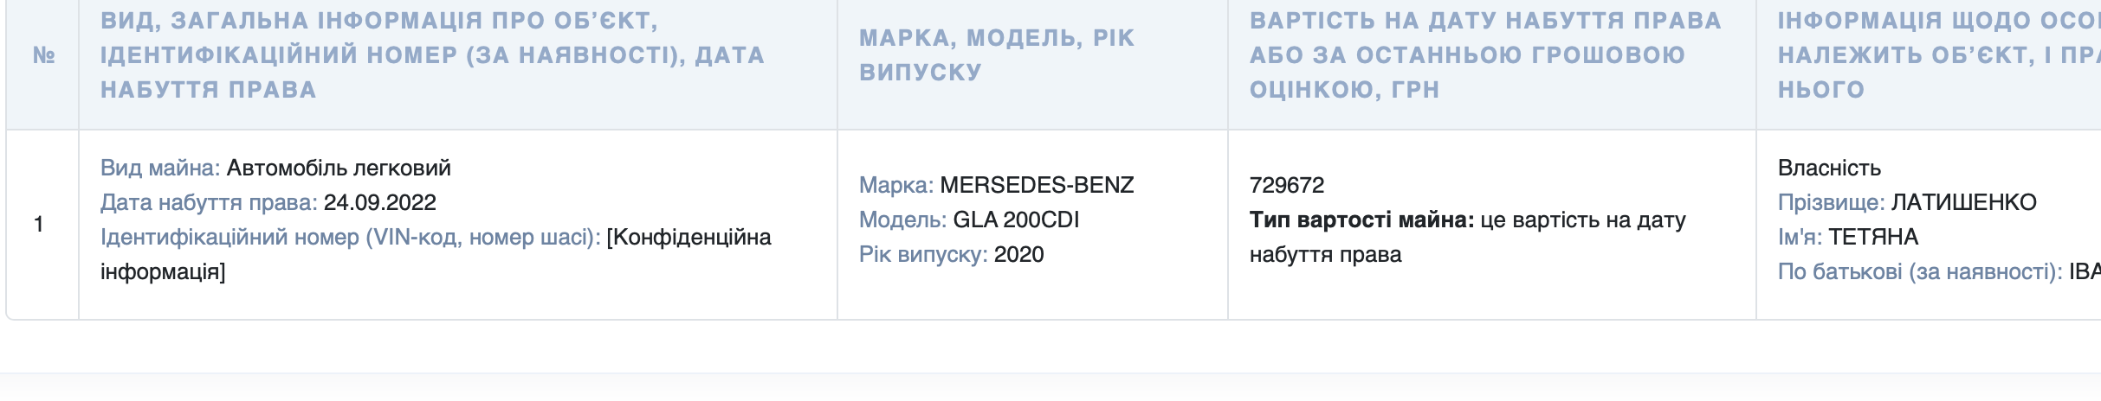This screenshot has height=401, width=2101.
Task: Select the 'Вид майна' label
Action: pos(160,168)
